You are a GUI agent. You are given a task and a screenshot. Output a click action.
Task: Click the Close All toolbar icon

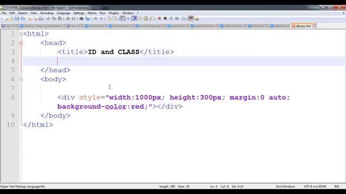[x=35, y=19]
